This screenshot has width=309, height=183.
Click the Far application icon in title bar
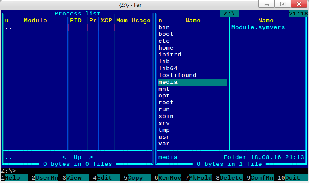pos(6,4)
